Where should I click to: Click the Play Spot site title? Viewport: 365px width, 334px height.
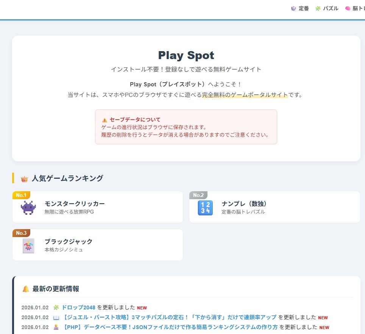click(x=186, y=55)
